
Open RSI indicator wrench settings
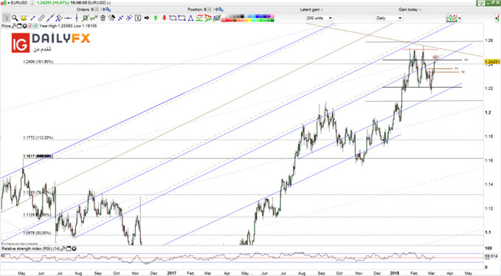tap(63, 249)
